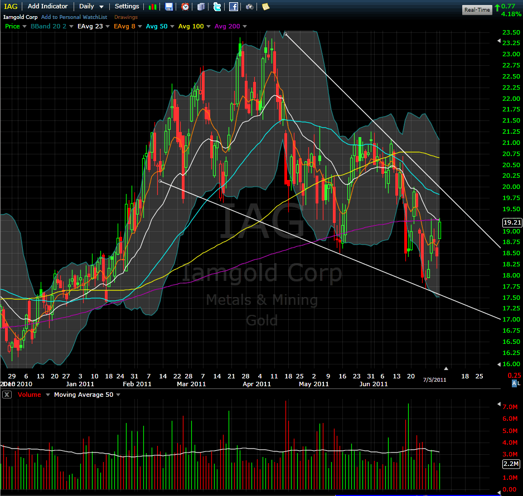
Task: Click the save chart floppy disk icon
Action: point(169,7)
